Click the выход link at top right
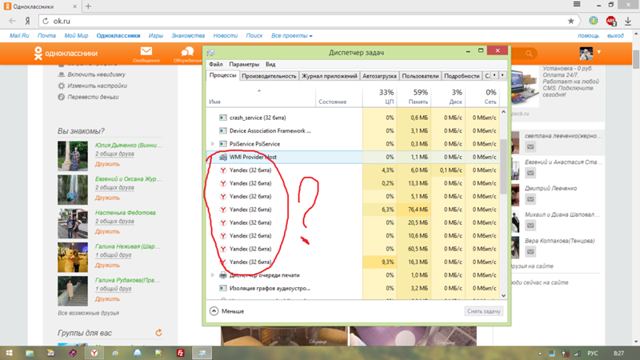Viewport: 640px width, 360px height. 615,36
